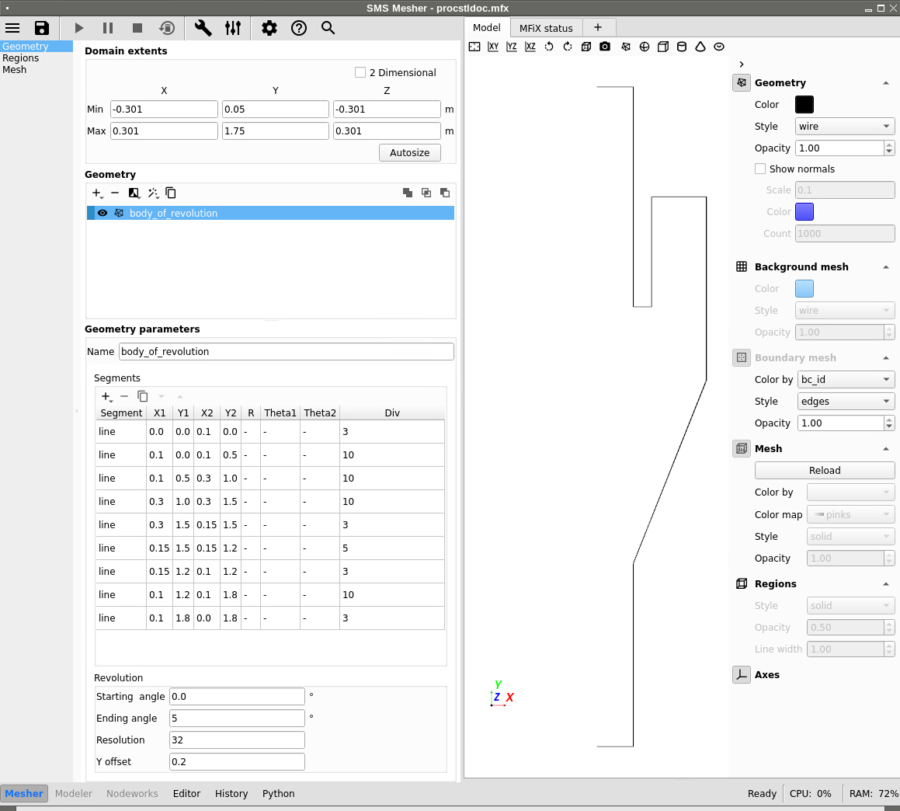Screen dimensions: 900x811
Task: Click the save file icon
Action: pyautogui.click(x=42, y=28)
